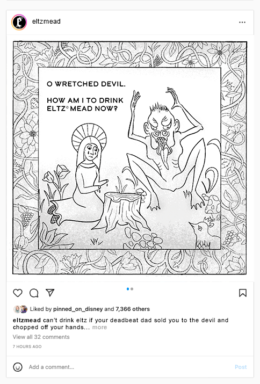Expand caption with 'more' link
This screenshot has height=384, width=260.
(99, 327)
